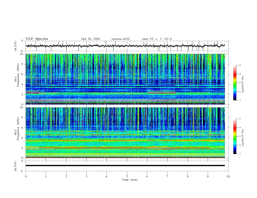Click time axis tick label "8"
Image resolution: width=257 pixels, height=198 pixels.
[x=188, y=176]
